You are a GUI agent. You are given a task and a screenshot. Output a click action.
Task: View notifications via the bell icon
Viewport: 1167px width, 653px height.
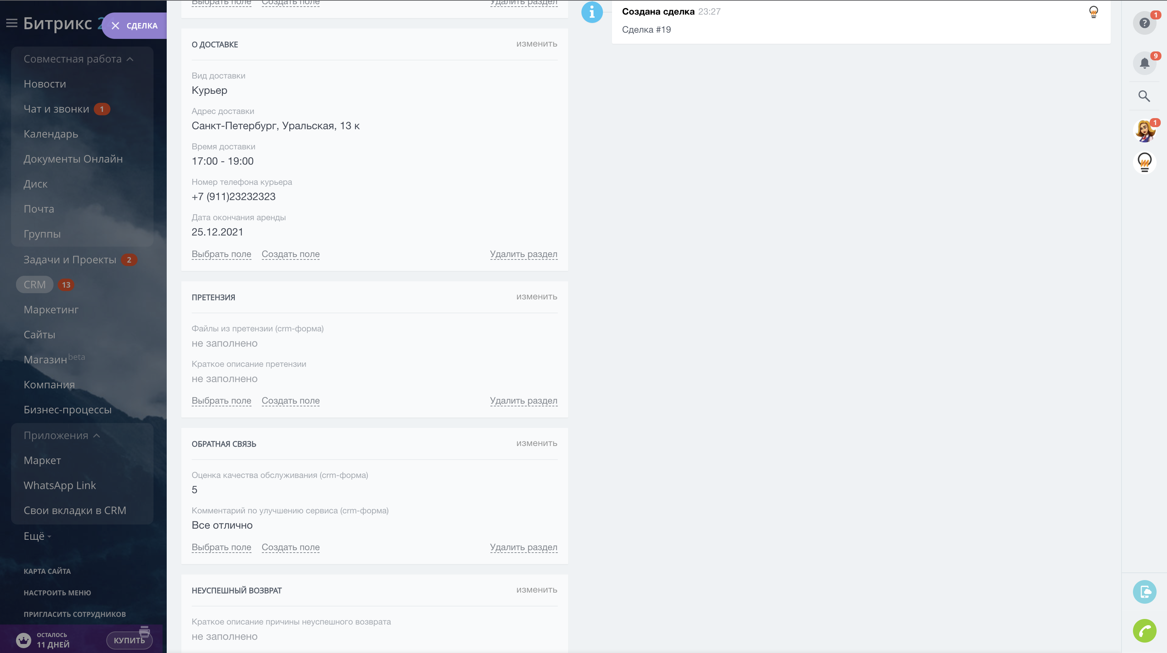[x=1145, y=63]
